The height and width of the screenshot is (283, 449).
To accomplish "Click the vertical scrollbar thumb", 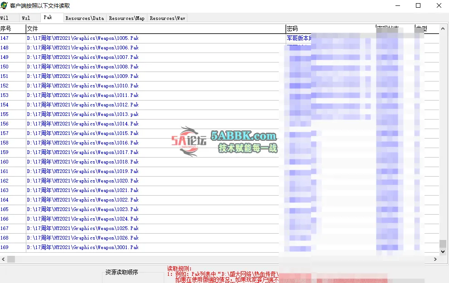I will [443, 244].
